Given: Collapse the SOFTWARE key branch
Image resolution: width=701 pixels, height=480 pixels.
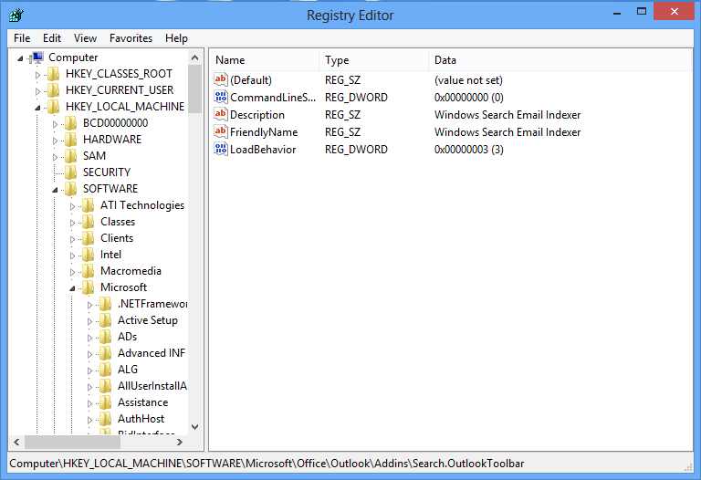Looking at the screenshot, I should [56, 189].
